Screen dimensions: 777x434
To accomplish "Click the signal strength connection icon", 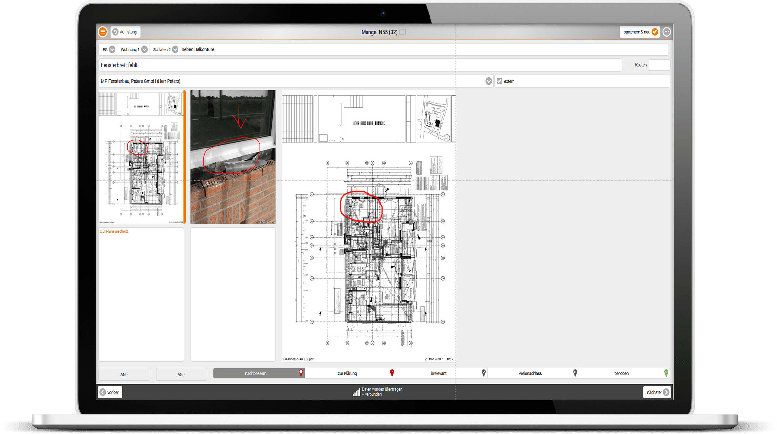I will click(356, 392).
